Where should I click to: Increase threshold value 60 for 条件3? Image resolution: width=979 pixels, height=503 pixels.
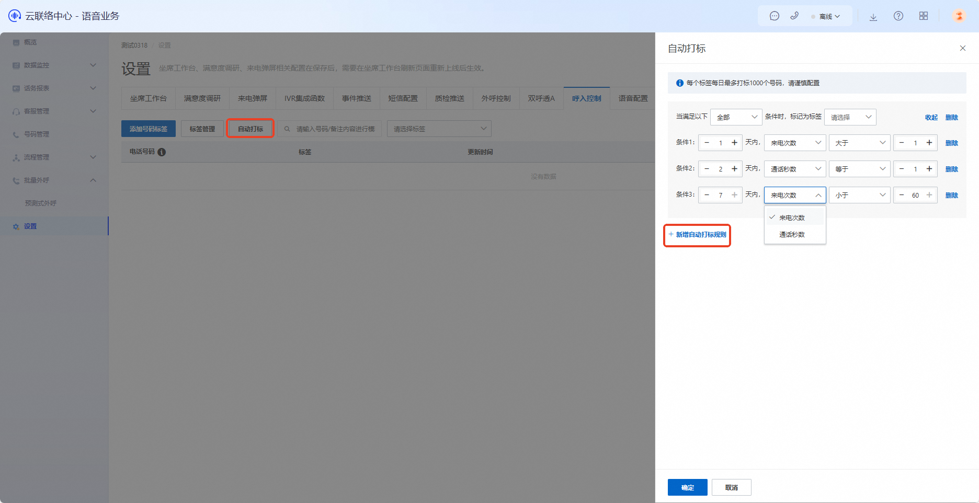point(929,195)
